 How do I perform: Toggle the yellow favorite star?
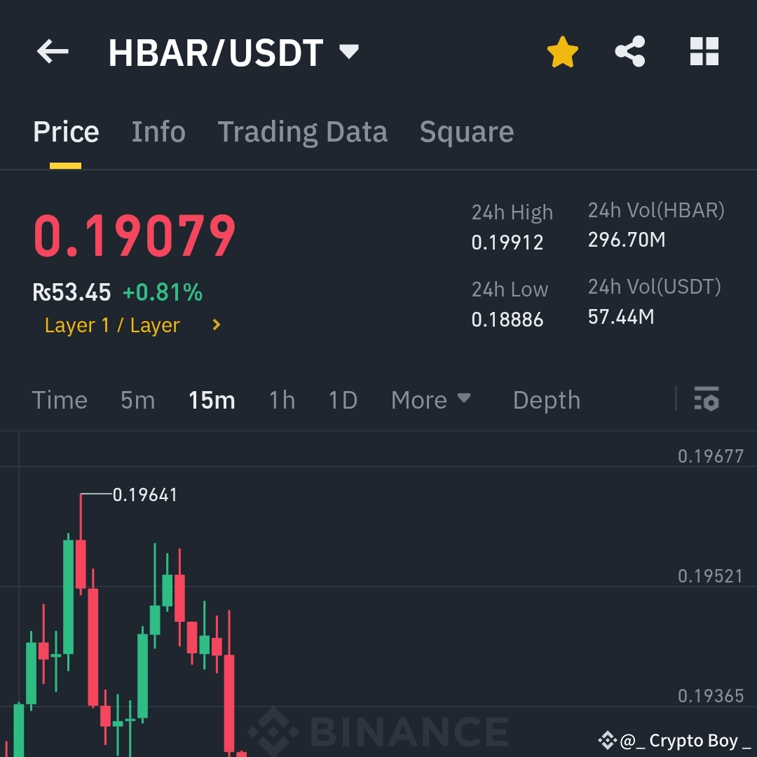562,52
